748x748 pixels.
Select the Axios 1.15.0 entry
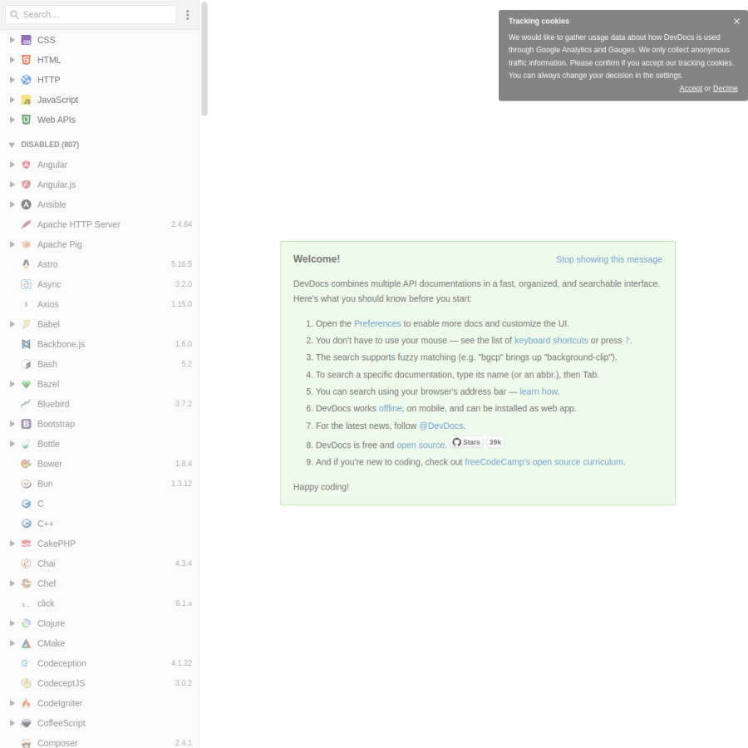pos(99,304)
